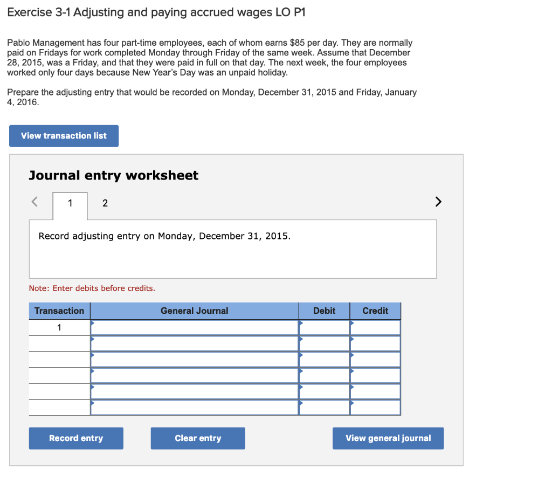Click the 'Record adjusting entry on Monday' description
Image resolution: width=552 pixels, height=489 pixels.
[x=164, y=236]
